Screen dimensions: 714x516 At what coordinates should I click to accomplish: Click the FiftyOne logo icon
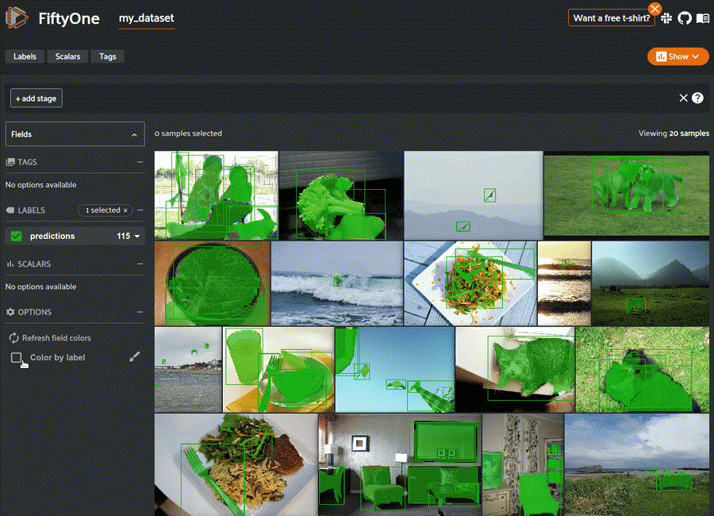point(18,18)
